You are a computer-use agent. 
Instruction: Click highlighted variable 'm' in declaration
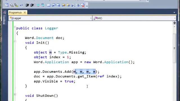coord(50,52)
